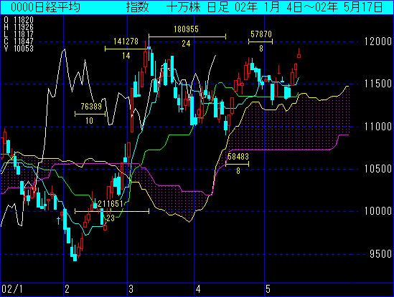This screenshot has width=394, height=297.
Task: Click the day count 24 under 180955
Action: coord(186,44)
